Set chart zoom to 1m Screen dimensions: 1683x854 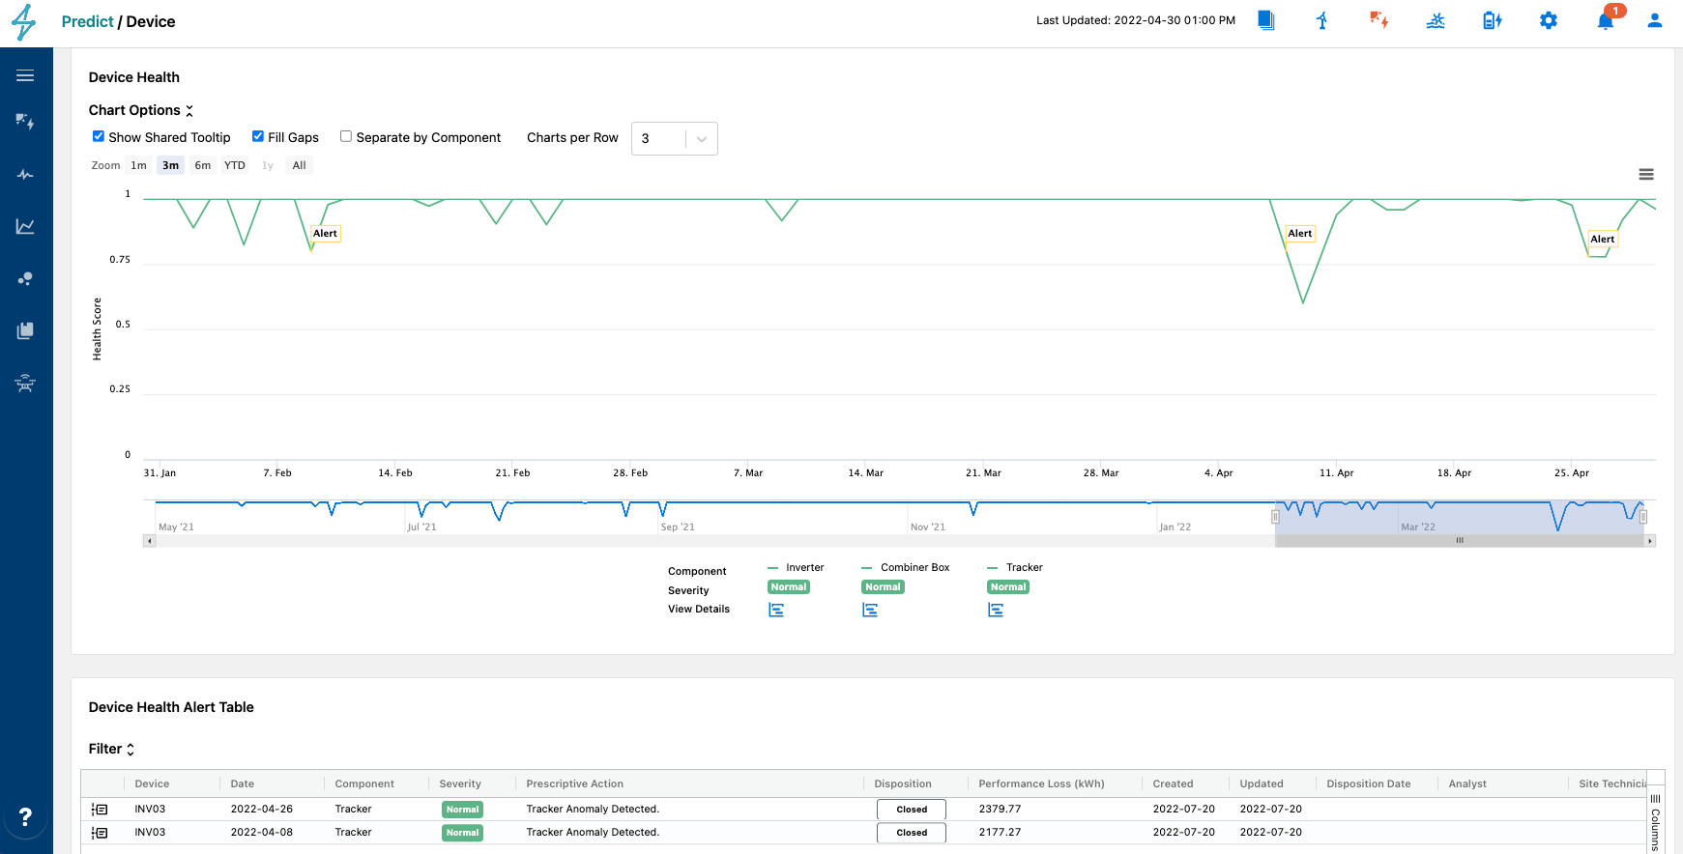point(139,165)
